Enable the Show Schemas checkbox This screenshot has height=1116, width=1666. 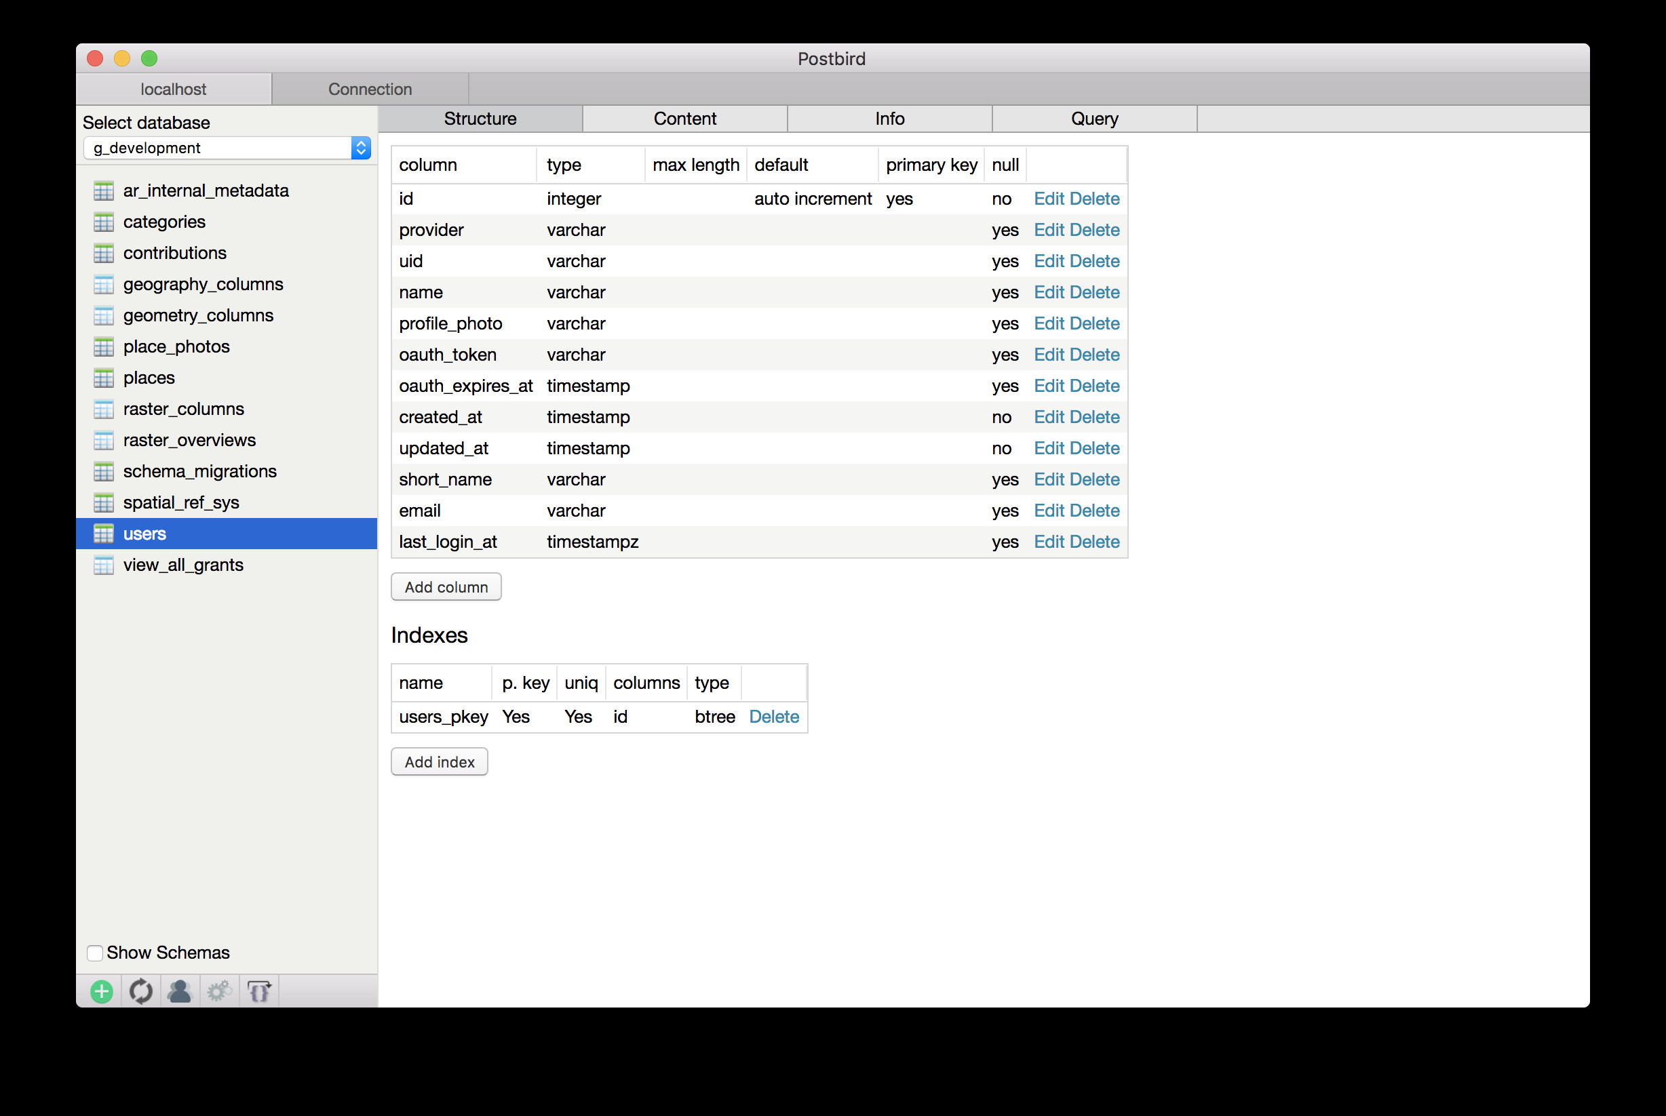[x=95, y=953]
